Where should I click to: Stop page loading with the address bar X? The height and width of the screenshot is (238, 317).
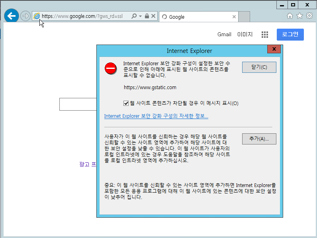tap(153, 16)
